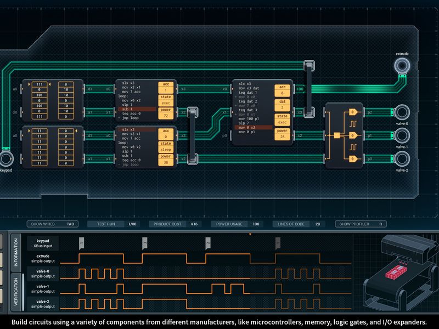Click the state register showing sleep
Image resolution: width=439 pixels, height=329 pixels.
tap(166, 146)
